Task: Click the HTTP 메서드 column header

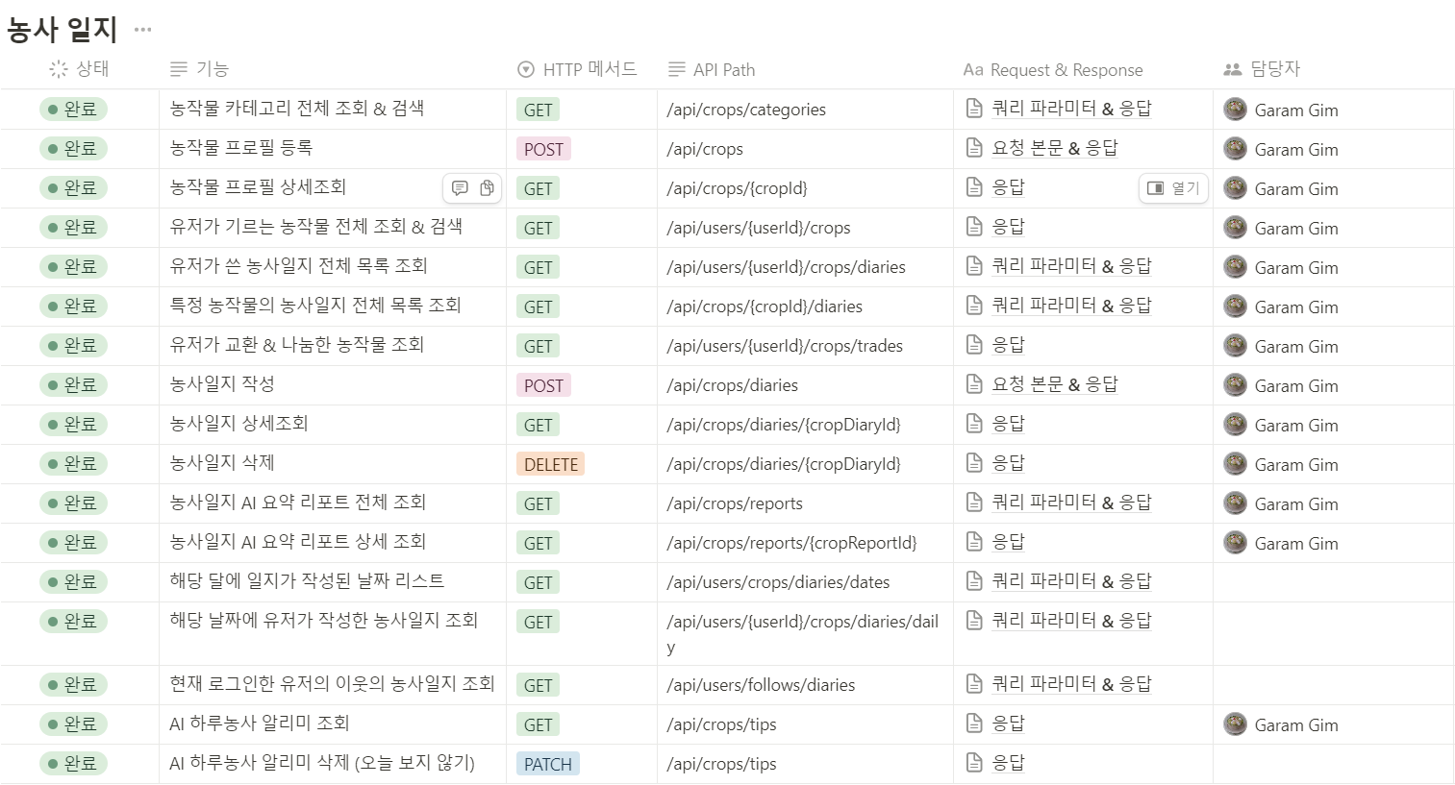Action: coord(577,69)
